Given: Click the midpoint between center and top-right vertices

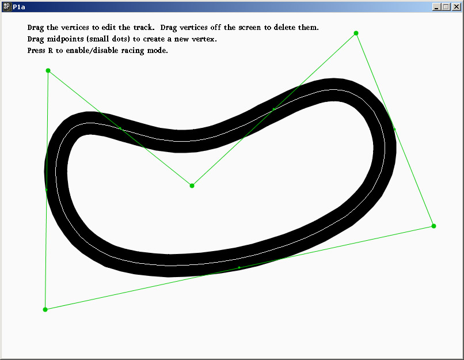Looking at the screenshot, I should 273,109.
